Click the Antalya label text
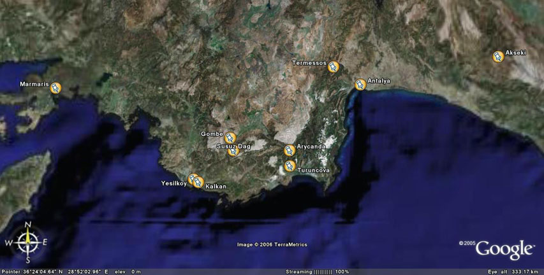The height and width of the screenshot is (275, 544). [x=379, y=81]
